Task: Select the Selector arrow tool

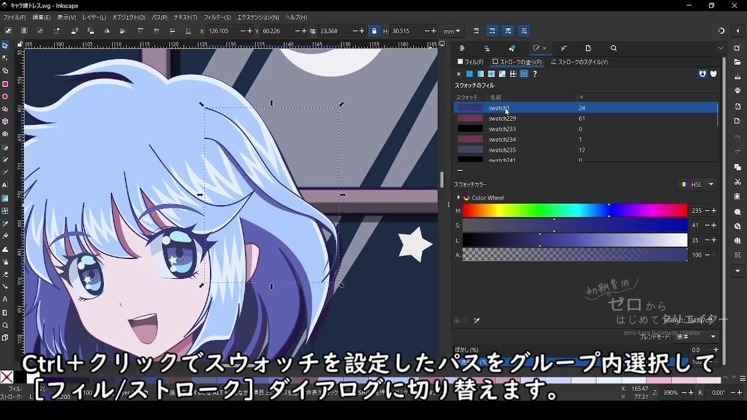Action: pyautogui.click(x=5, y=45)
